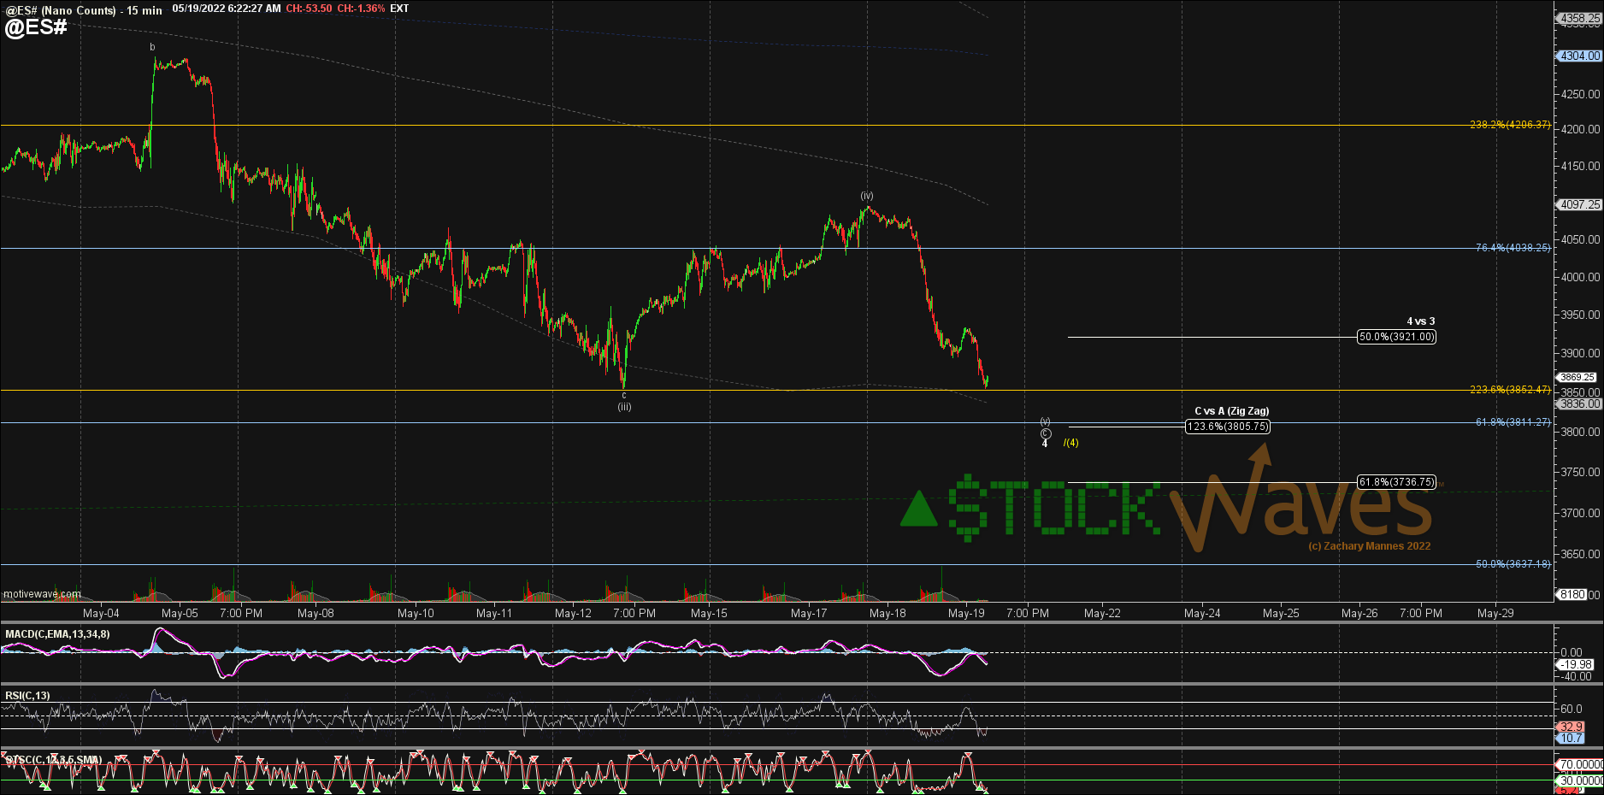Click the 4304.00 price axis marker
Image resolution: width=1604 pixels, height=795 pixels.
click(x=1579, y=56)
